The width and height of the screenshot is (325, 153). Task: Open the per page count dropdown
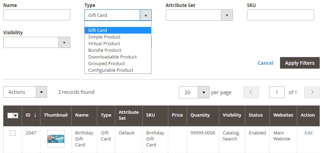coord(203,92)
